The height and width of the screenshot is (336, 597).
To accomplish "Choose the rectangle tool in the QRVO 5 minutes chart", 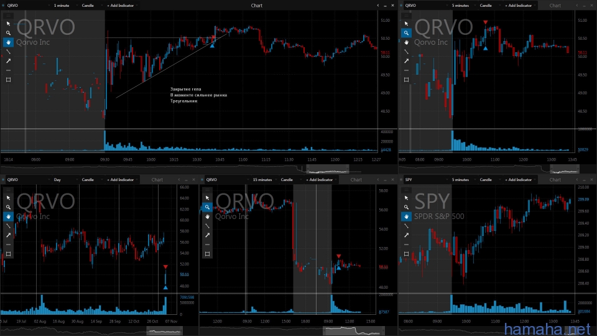I will coord(406,80).
